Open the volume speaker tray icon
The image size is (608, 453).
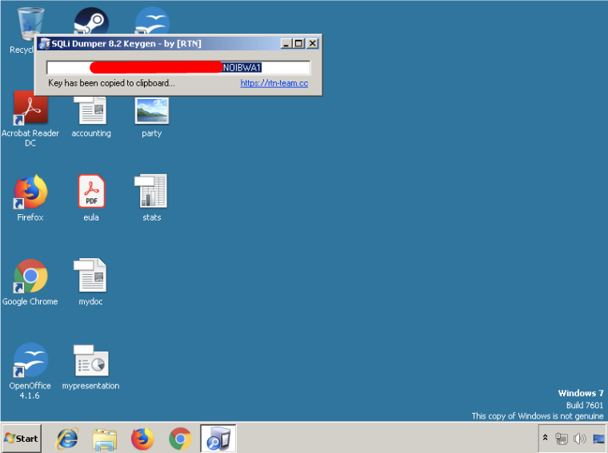tap(580, 439)
